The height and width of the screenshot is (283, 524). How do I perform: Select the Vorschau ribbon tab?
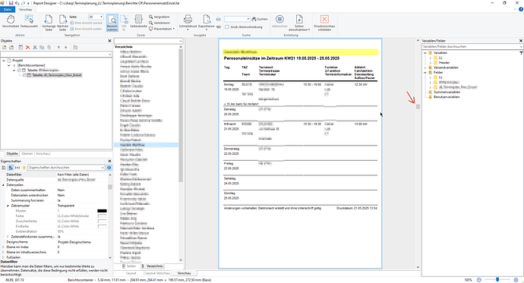[25, 10]
